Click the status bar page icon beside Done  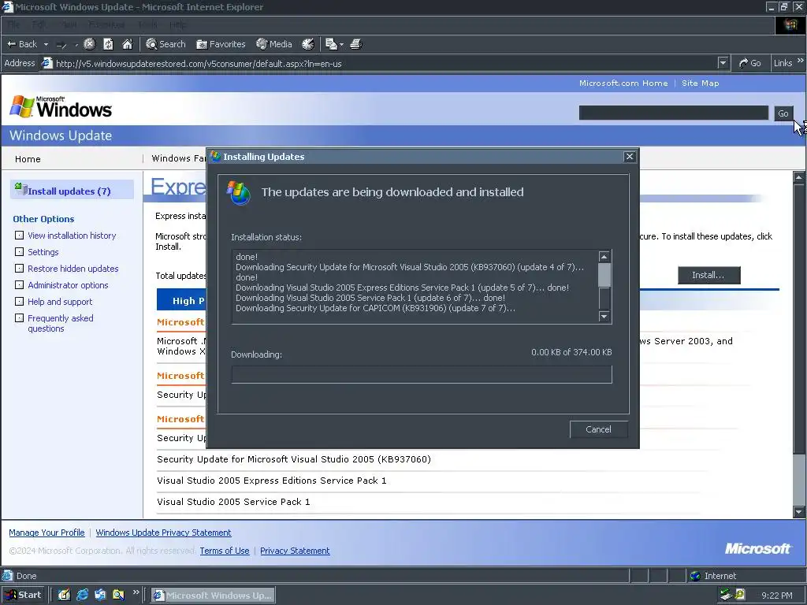(7, 575)
